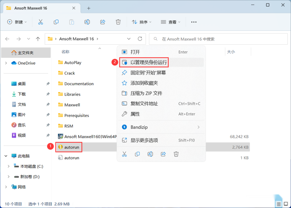The height and width of the screenshot is (208, 291).
Task: Expand the 新加卷 (D:) node
Action: (8, 177)
